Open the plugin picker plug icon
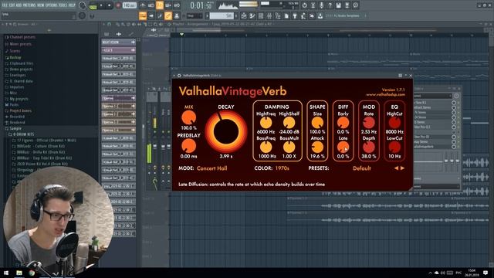The width and height of the screenshot is (494, 278). (295, 15)
